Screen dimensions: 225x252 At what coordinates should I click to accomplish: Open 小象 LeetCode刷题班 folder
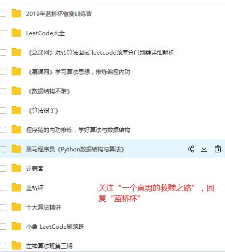[x=55, y=227]
